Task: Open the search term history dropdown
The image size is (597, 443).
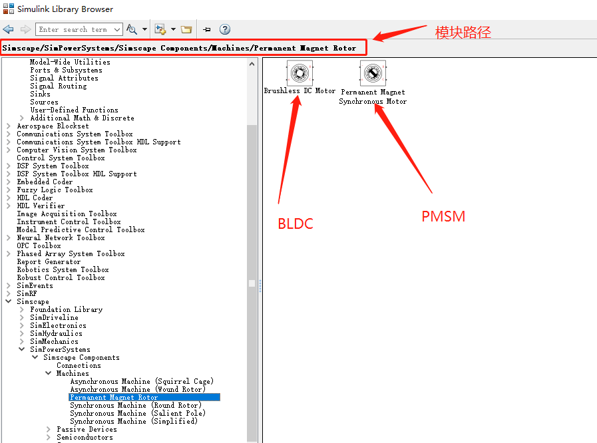Action: (117, 29)
